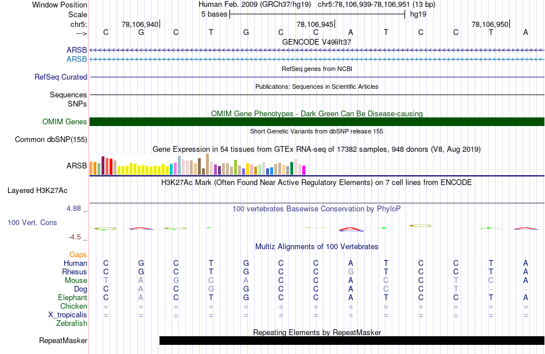Open 'Publications: Sequences in Scientific Articles' title
The height and width of the screenshot is (354, 545).
click(317, 86)
